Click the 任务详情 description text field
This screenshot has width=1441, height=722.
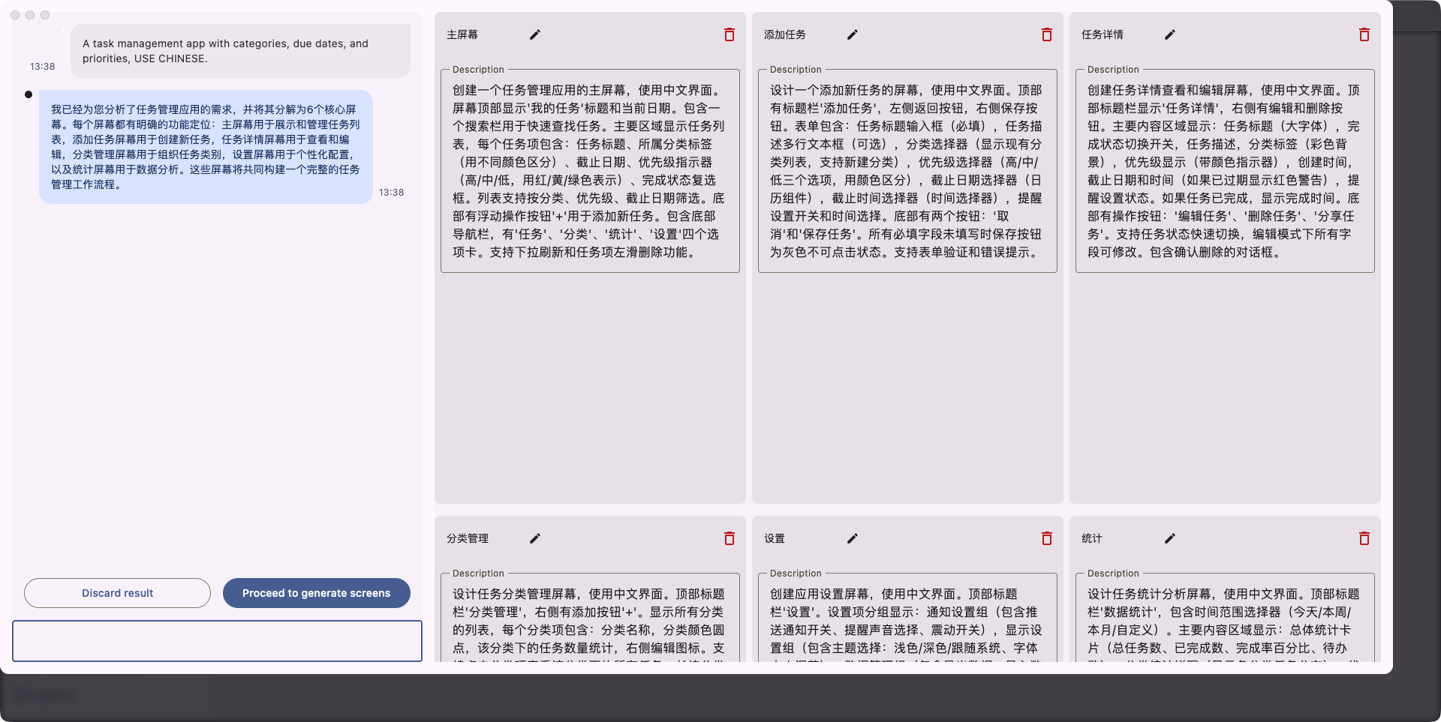pyautogui.click(x=1224, y=171)
